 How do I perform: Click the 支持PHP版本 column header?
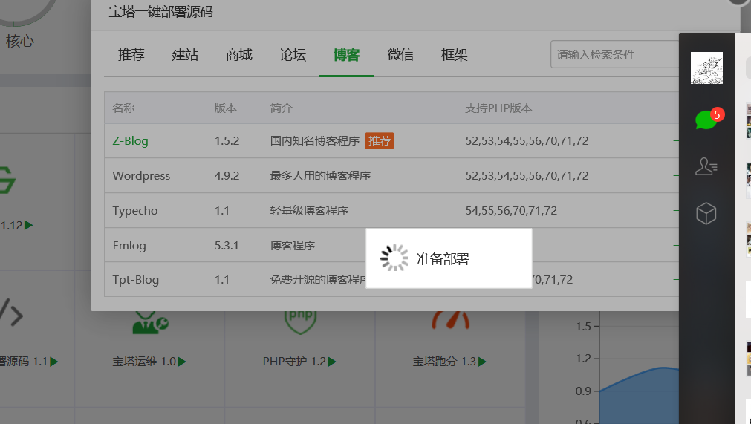coord(498,108)
